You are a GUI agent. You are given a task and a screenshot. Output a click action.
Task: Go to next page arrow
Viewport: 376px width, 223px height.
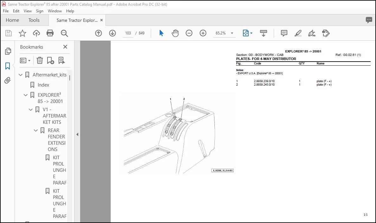pos(112,33)
